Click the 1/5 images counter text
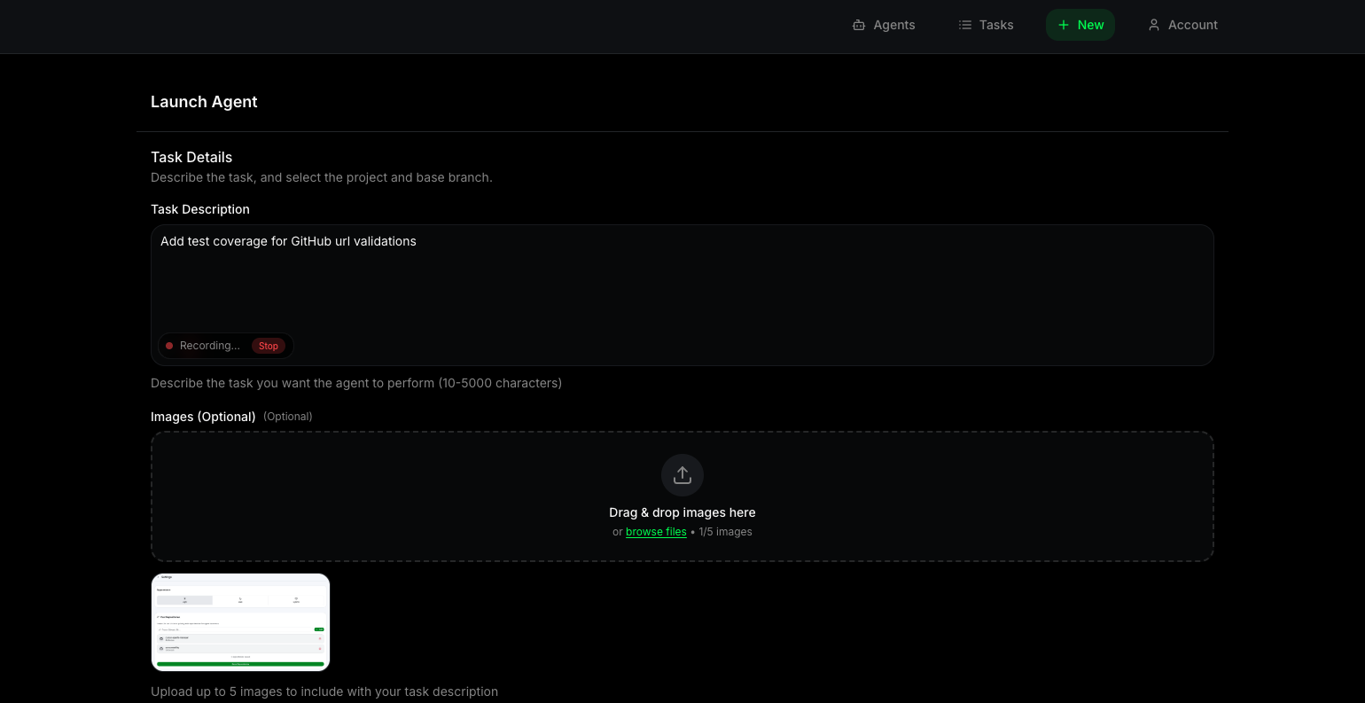1365x703 pixels. tap(725, 532)
